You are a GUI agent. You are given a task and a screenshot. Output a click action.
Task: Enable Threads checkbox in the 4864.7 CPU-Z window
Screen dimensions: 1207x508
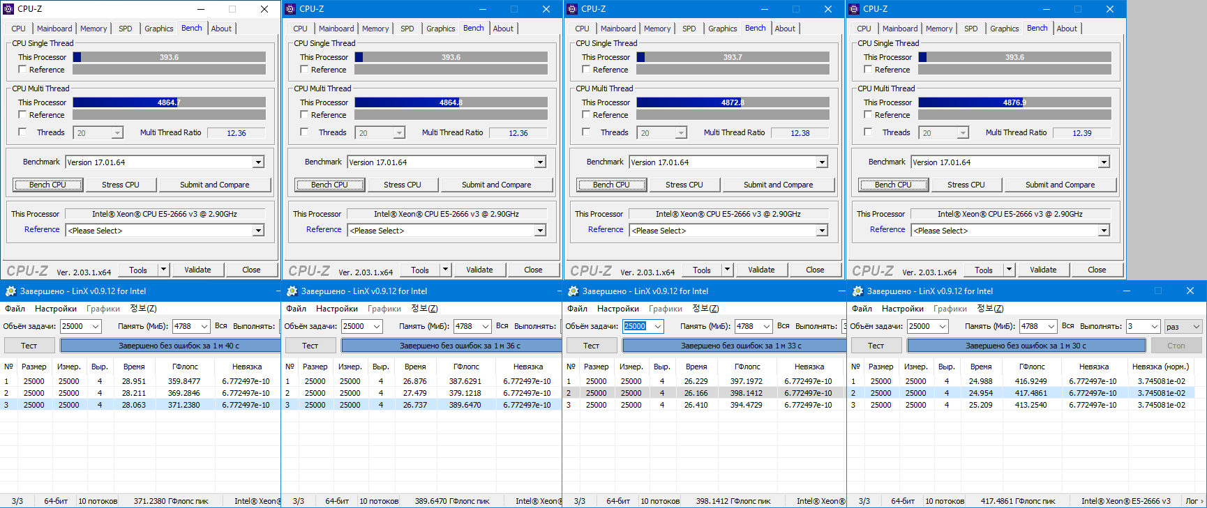[22, 132]
